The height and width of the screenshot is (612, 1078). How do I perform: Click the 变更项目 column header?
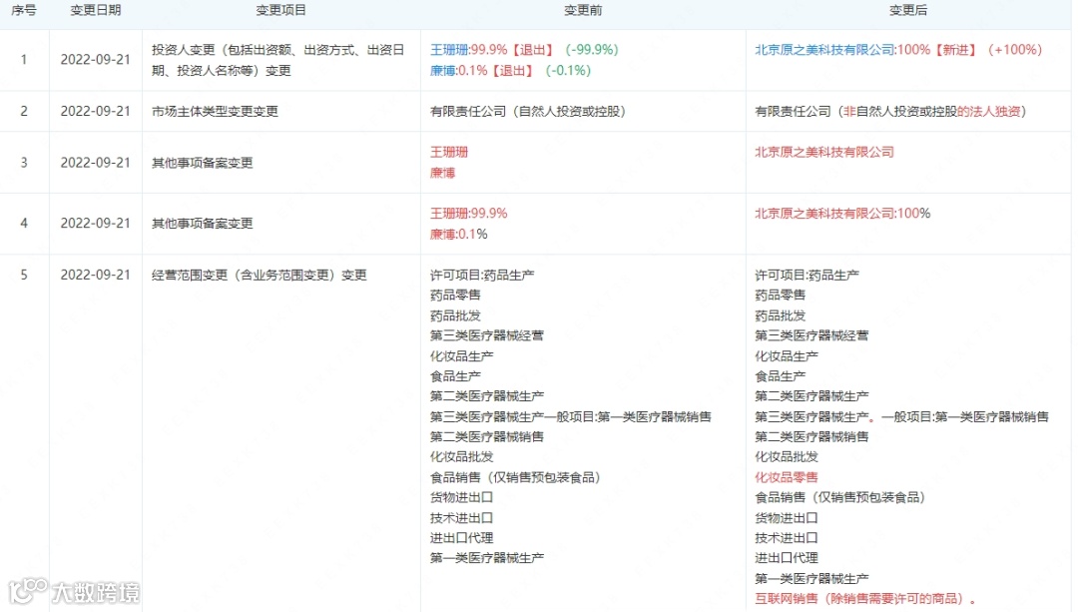[x=281, y=10]
